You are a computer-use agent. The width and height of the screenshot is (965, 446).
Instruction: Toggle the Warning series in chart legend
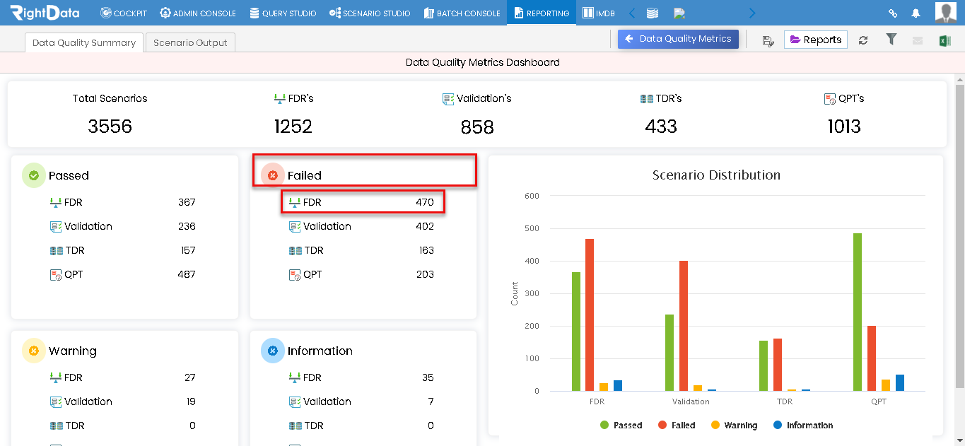click(734, 426)
